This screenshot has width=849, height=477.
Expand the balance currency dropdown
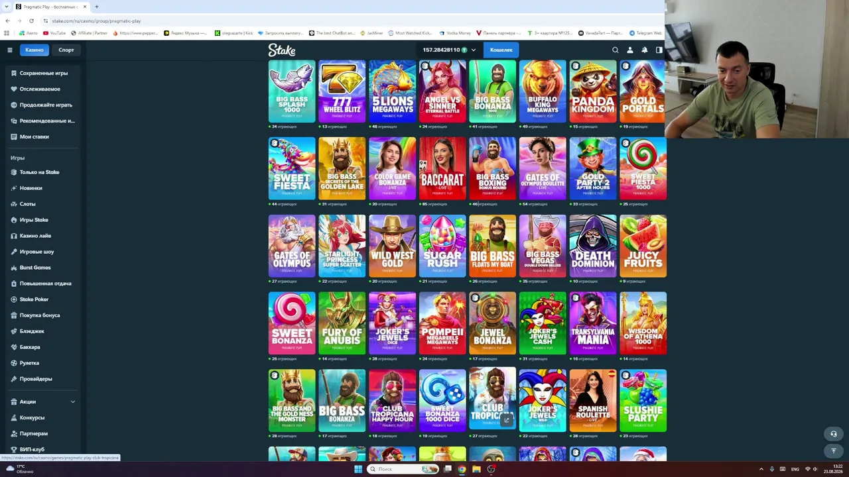[x=474, y=50]
